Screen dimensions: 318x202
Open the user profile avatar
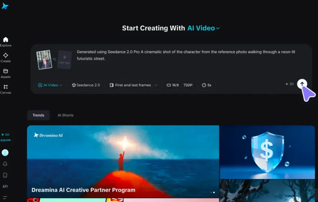coord(5,153)
